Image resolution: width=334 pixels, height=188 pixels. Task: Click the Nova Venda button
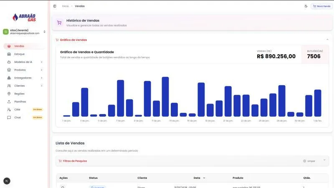click(321, 6)
